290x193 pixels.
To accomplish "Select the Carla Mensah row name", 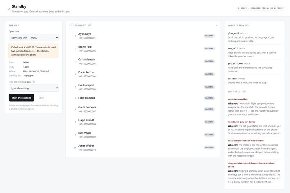I will pos(87,59).
